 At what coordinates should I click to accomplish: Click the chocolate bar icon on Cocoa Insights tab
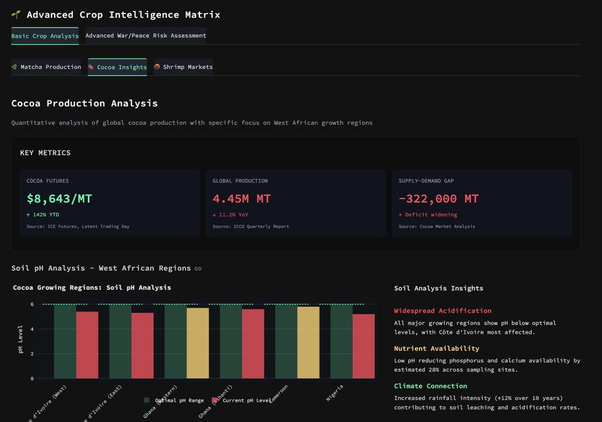click(x=92, y=67)
